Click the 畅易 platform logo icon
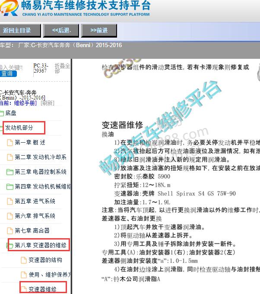Image resolution: width=260 pixels, height=294 pixels. pyautogui.click(x=9, y=8)
